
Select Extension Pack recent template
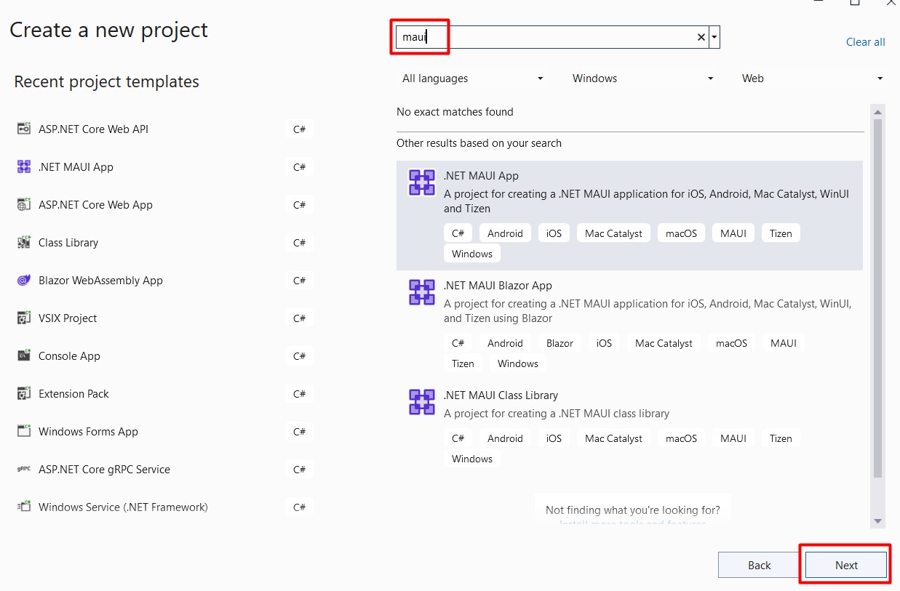(x=164, y=393)
